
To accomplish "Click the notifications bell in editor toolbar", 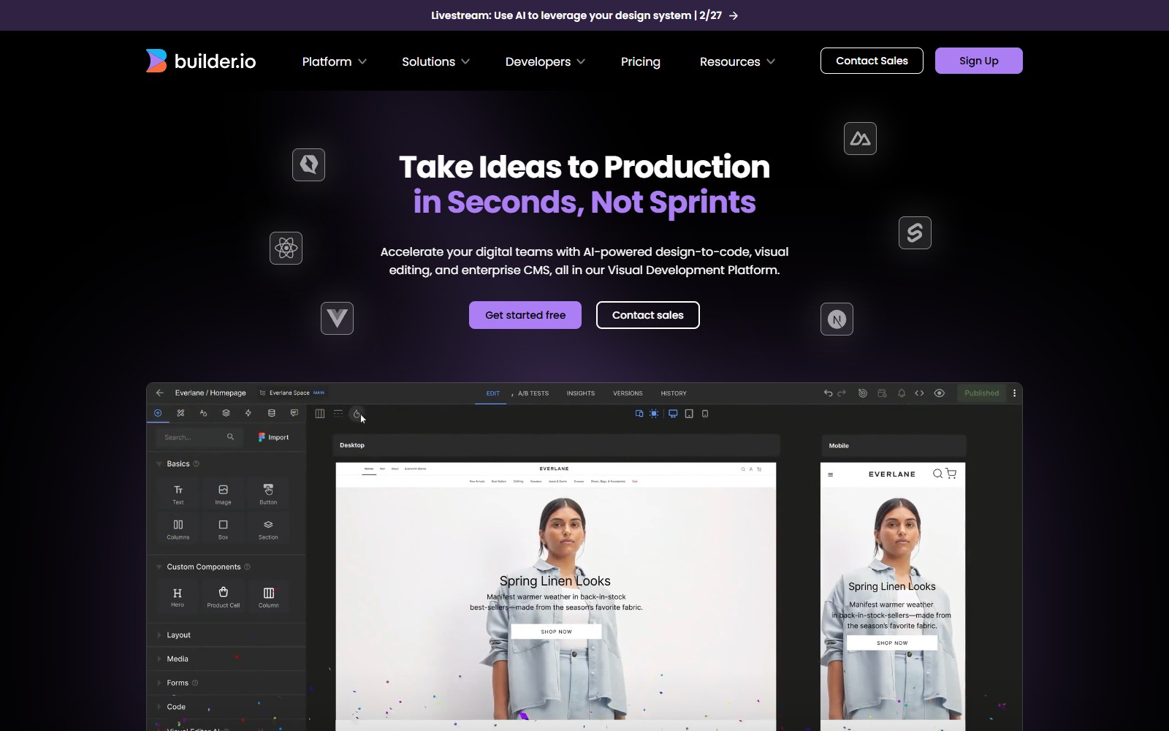I will [x=902, y=393].
